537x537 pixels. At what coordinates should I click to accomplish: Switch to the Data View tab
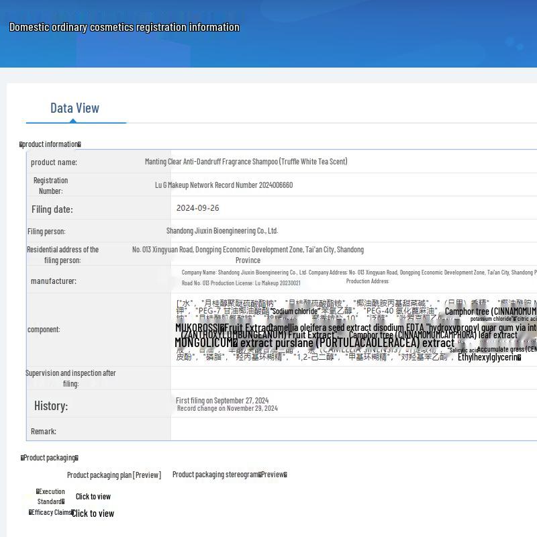coord(75,108)
